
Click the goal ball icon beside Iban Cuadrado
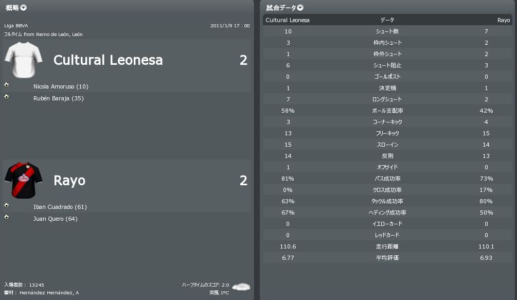(x=6, y=205)
